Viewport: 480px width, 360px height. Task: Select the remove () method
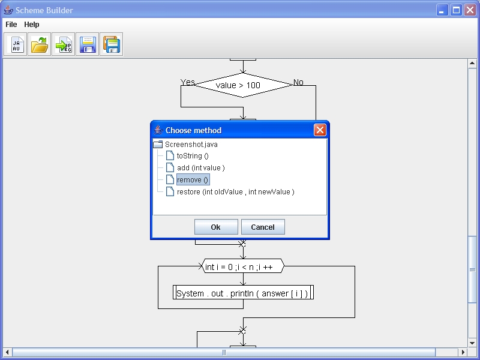[193, 179]
